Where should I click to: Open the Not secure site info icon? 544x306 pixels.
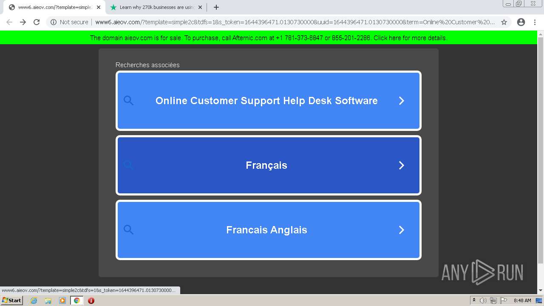pos(54,22)
